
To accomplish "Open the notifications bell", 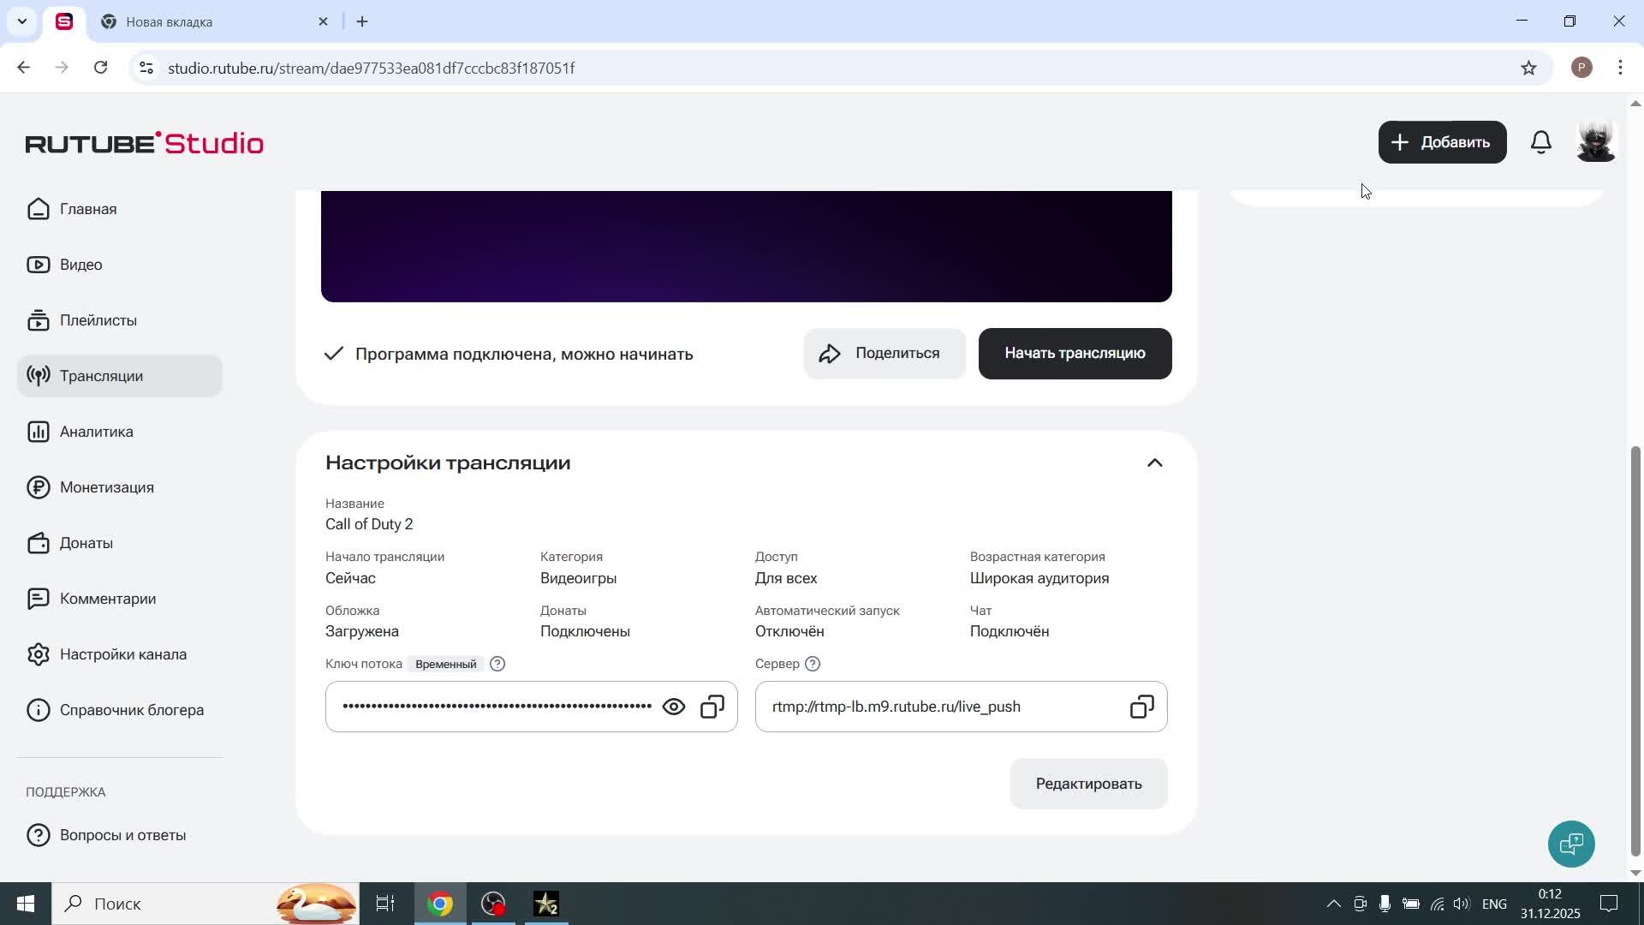I will (1540, 142).
